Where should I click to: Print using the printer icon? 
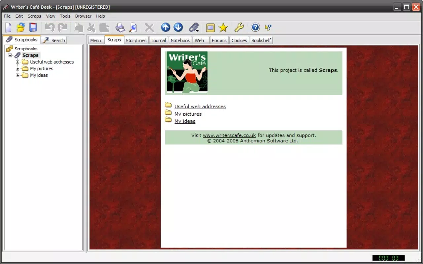(120, 27)
